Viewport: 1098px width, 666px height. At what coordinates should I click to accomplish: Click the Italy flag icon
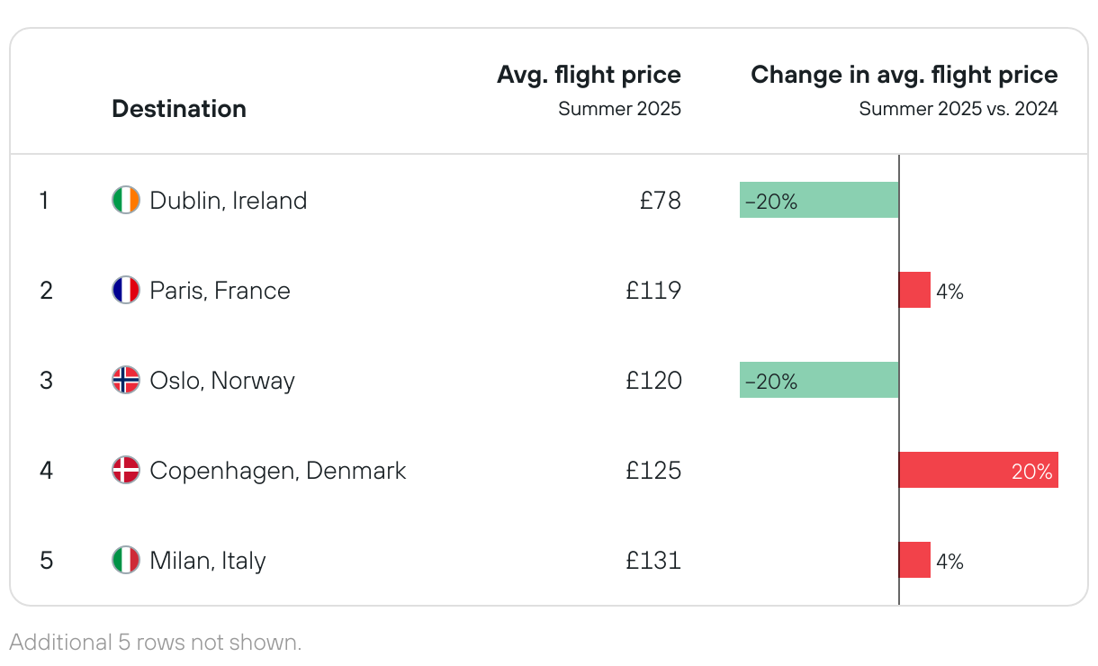tap(126, 560)
